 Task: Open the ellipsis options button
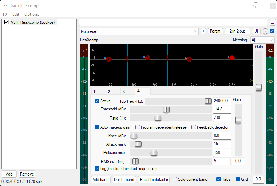[x=272, y=22]
